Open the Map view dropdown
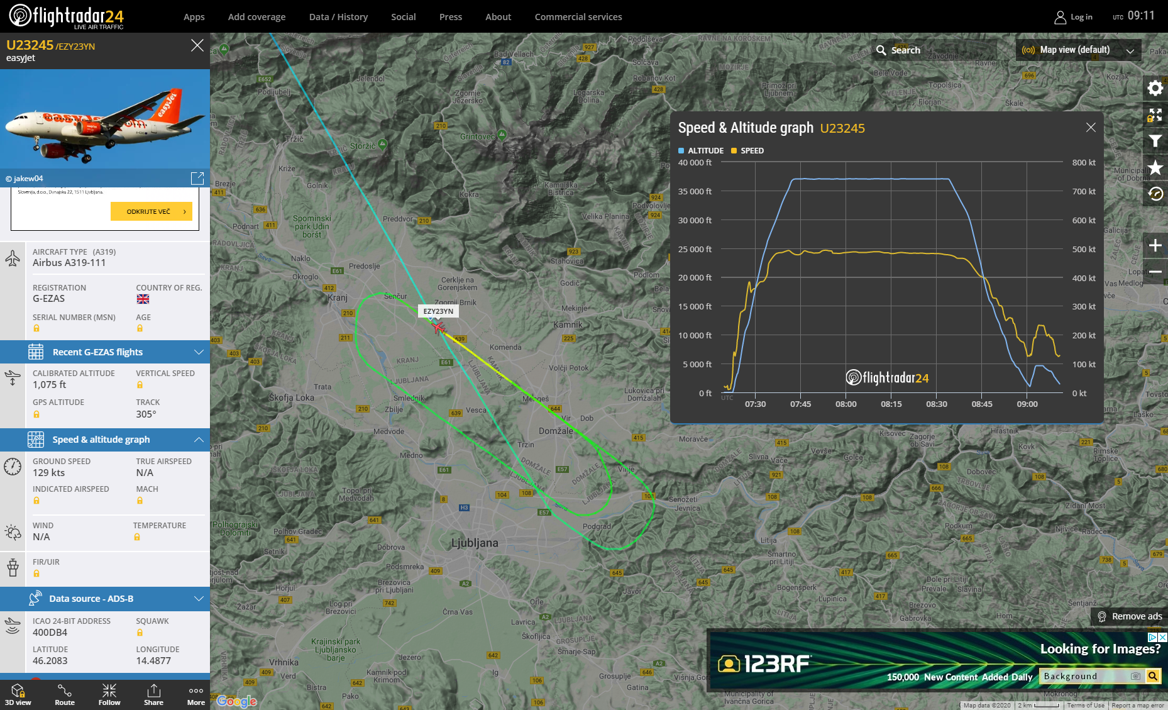Screen dimensions: 1168x710 pos(1079,50)
